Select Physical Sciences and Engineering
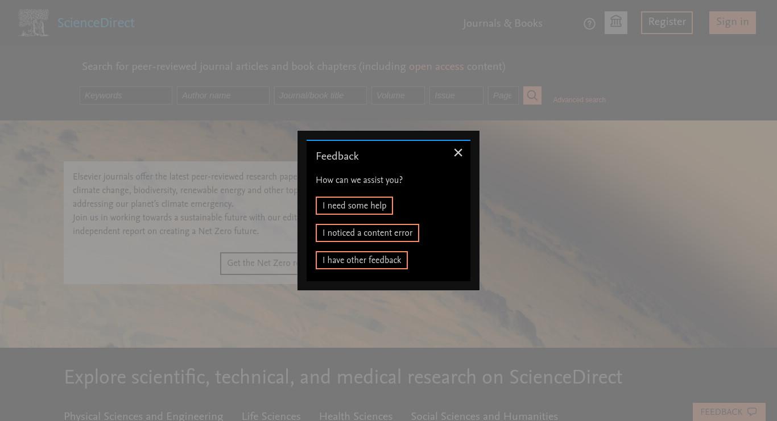 pyautogui.click(x=143, y=416)
